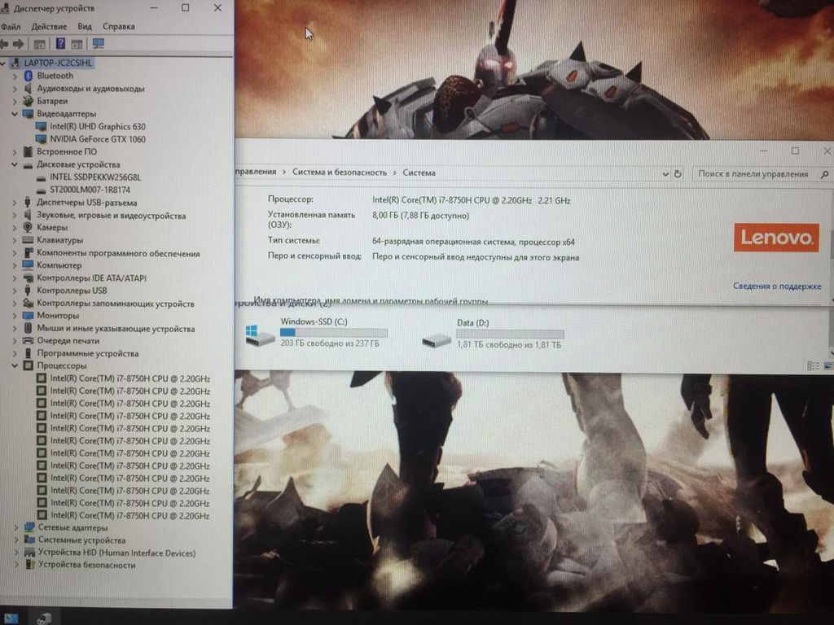Open the Файл menu
This screenshot has height=625, width=834.
10,27
